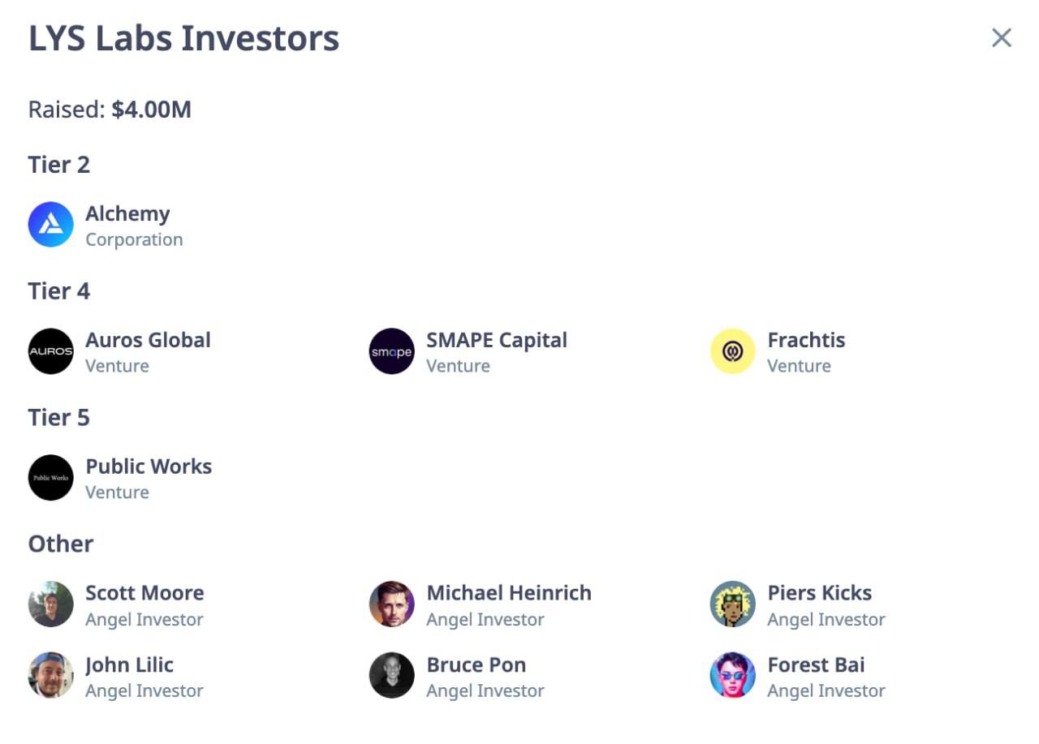This screenshot has height=744, width=1039.
Task: Select Michael Heinrich's profile photo
Action: [x=392, y=604]
